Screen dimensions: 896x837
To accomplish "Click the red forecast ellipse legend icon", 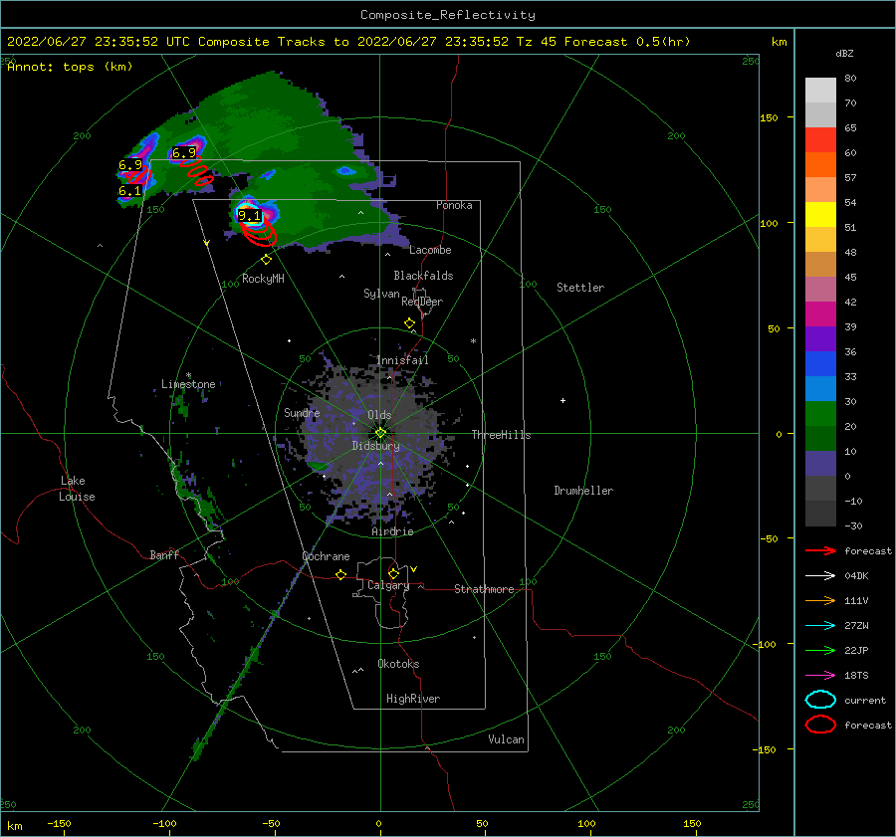I will 820,725.
